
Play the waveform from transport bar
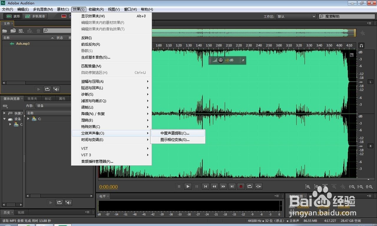click(188, 186)
